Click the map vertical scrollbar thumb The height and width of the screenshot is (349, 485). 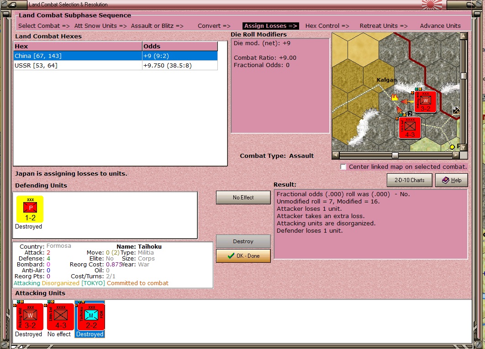[x=464, y=76]
